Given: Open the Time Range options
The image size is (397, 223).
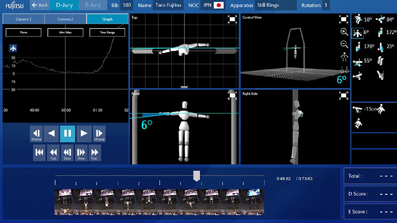Looking at the screenshot, I should point(107,32).
